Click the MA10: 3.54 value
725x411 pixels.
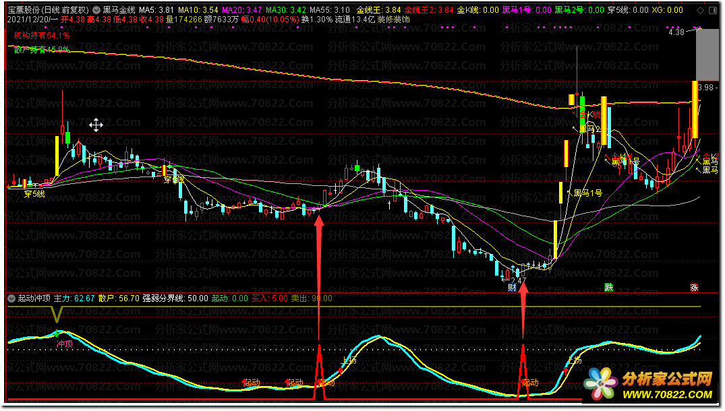tap(198, 9)
